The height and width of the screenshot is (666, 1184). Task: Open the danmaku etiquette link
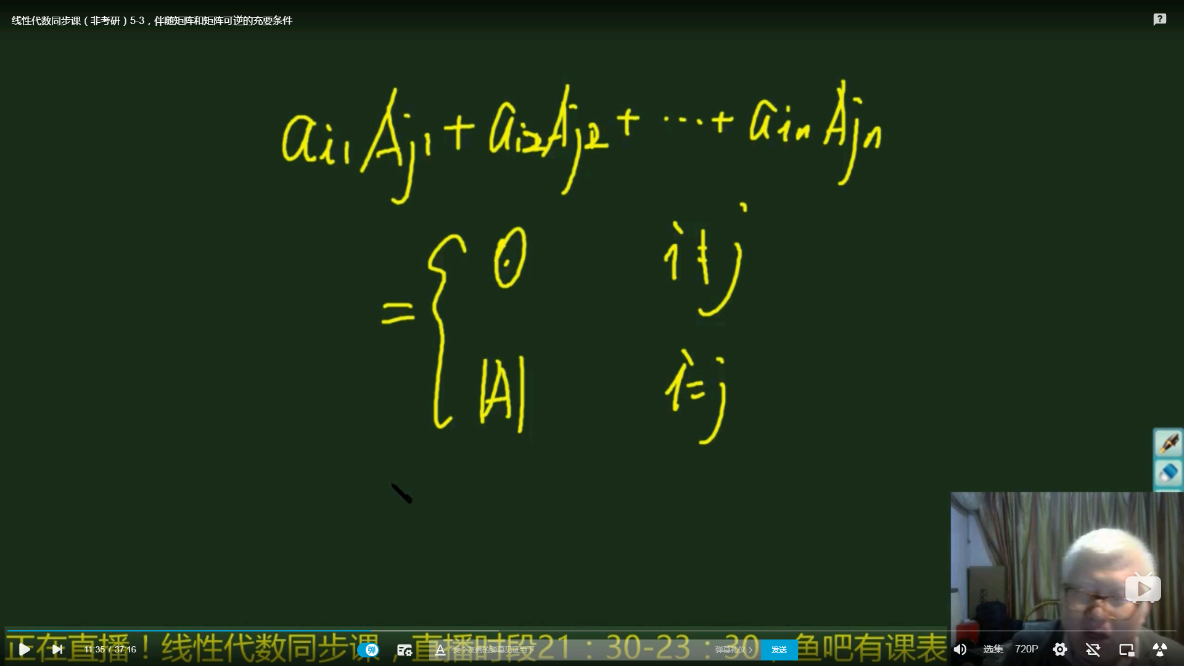click(x=734, y=650)
